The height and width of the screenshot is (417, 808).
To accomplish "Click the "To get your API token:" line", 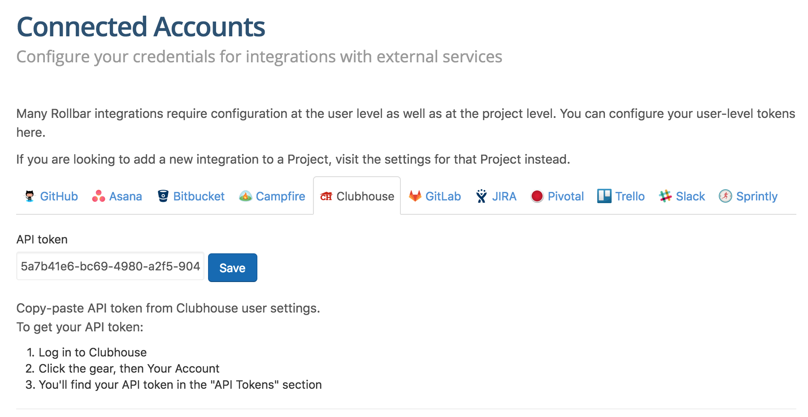I will (x=80, y=327).
